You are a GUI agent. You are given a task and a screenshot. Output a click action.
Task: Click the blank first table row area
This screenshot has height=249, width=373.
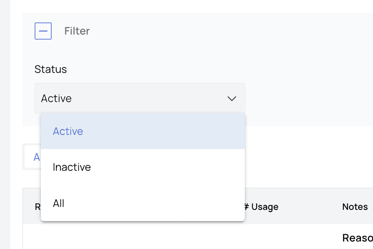167,237
